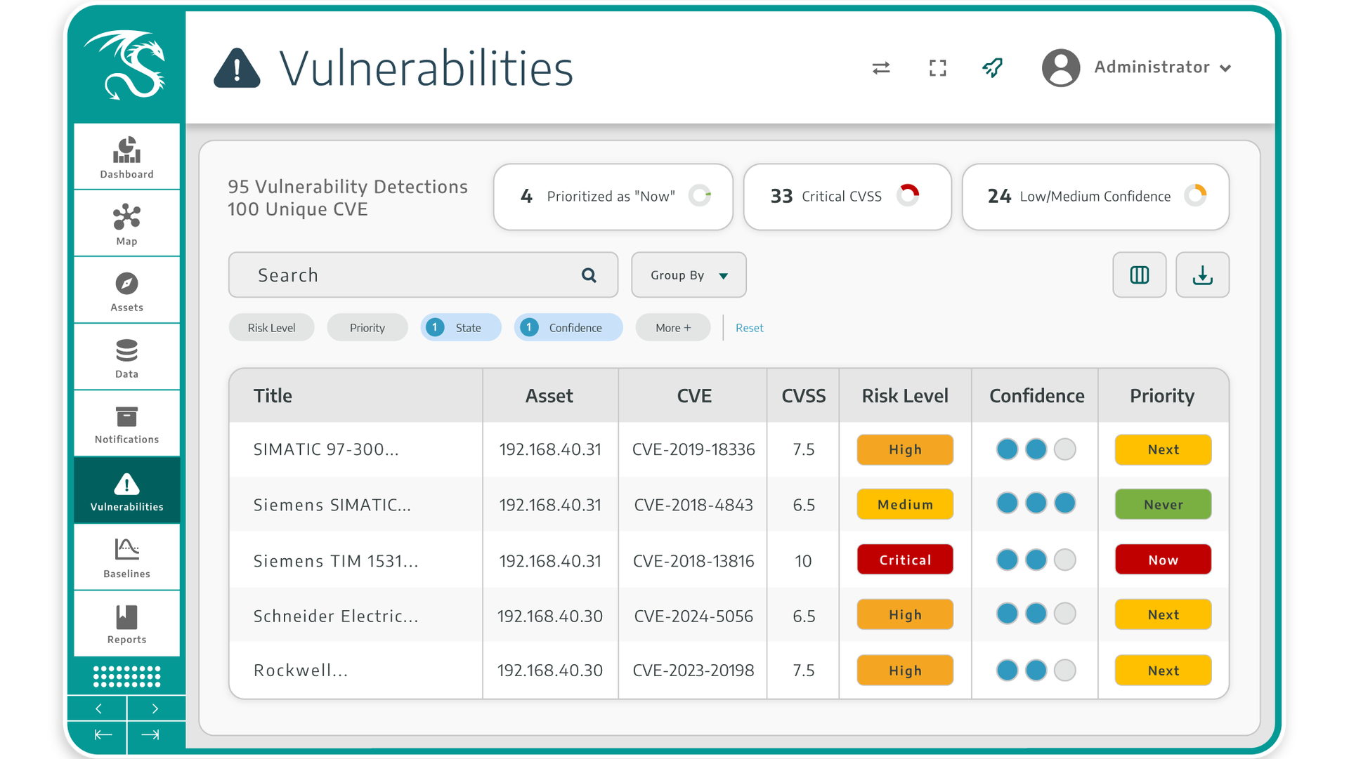Screen dimensions: 1349x759
Task: Click the right chevron sidebar arrow
Action: click(155, 708)
